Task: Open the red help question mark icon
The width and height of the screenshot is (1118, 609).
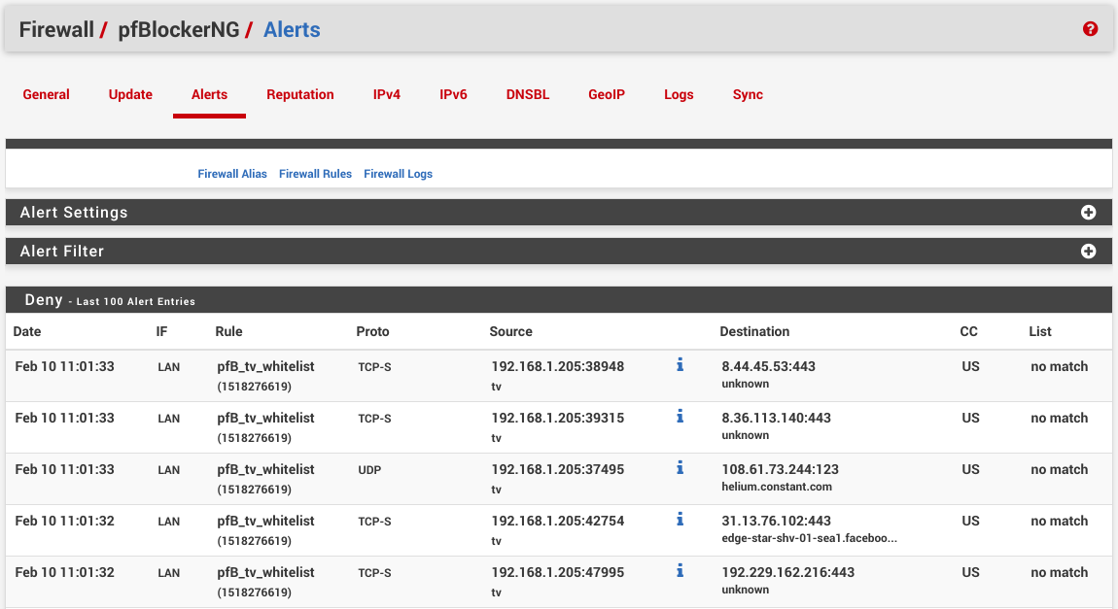Action: point(1090,28)
